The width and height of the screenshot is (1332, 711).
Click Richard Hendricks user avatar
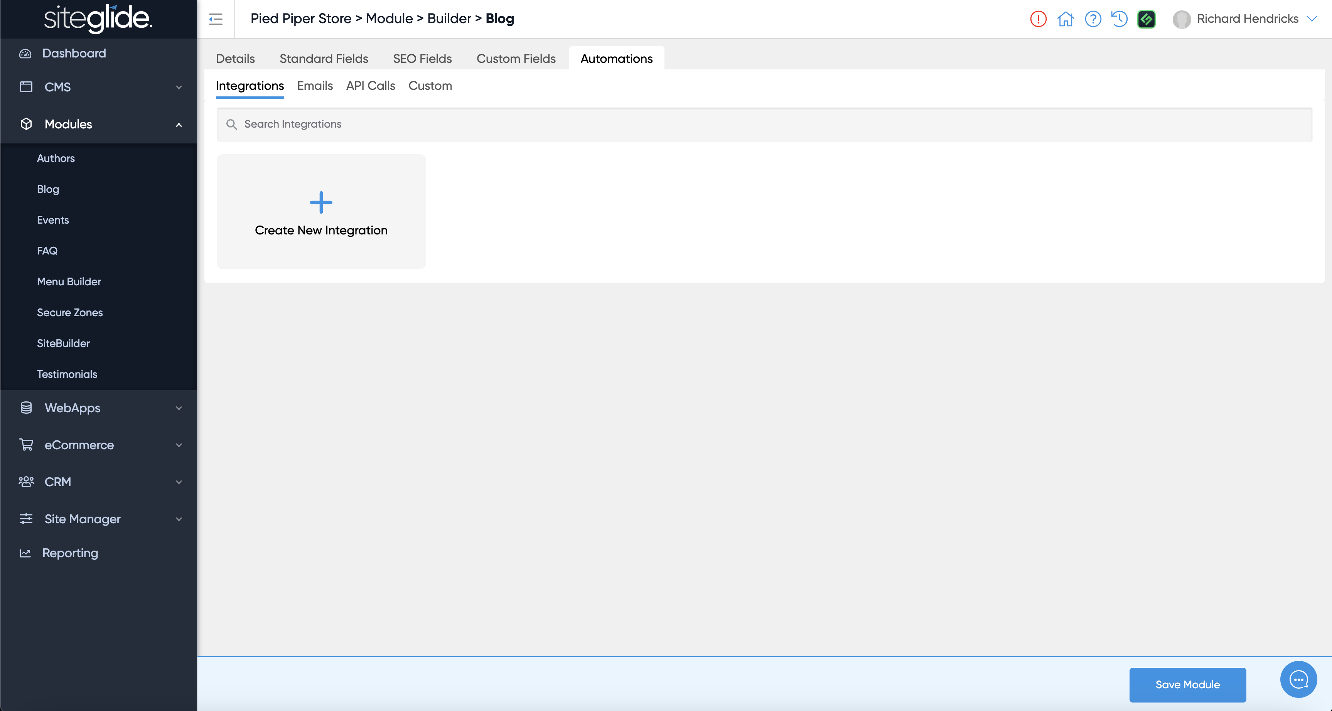[x=1182, y=19]
